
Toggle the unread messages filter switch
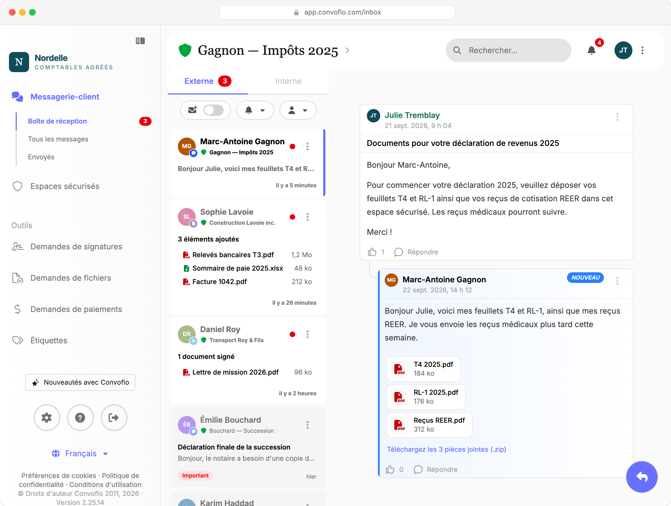tap(214, 110)
